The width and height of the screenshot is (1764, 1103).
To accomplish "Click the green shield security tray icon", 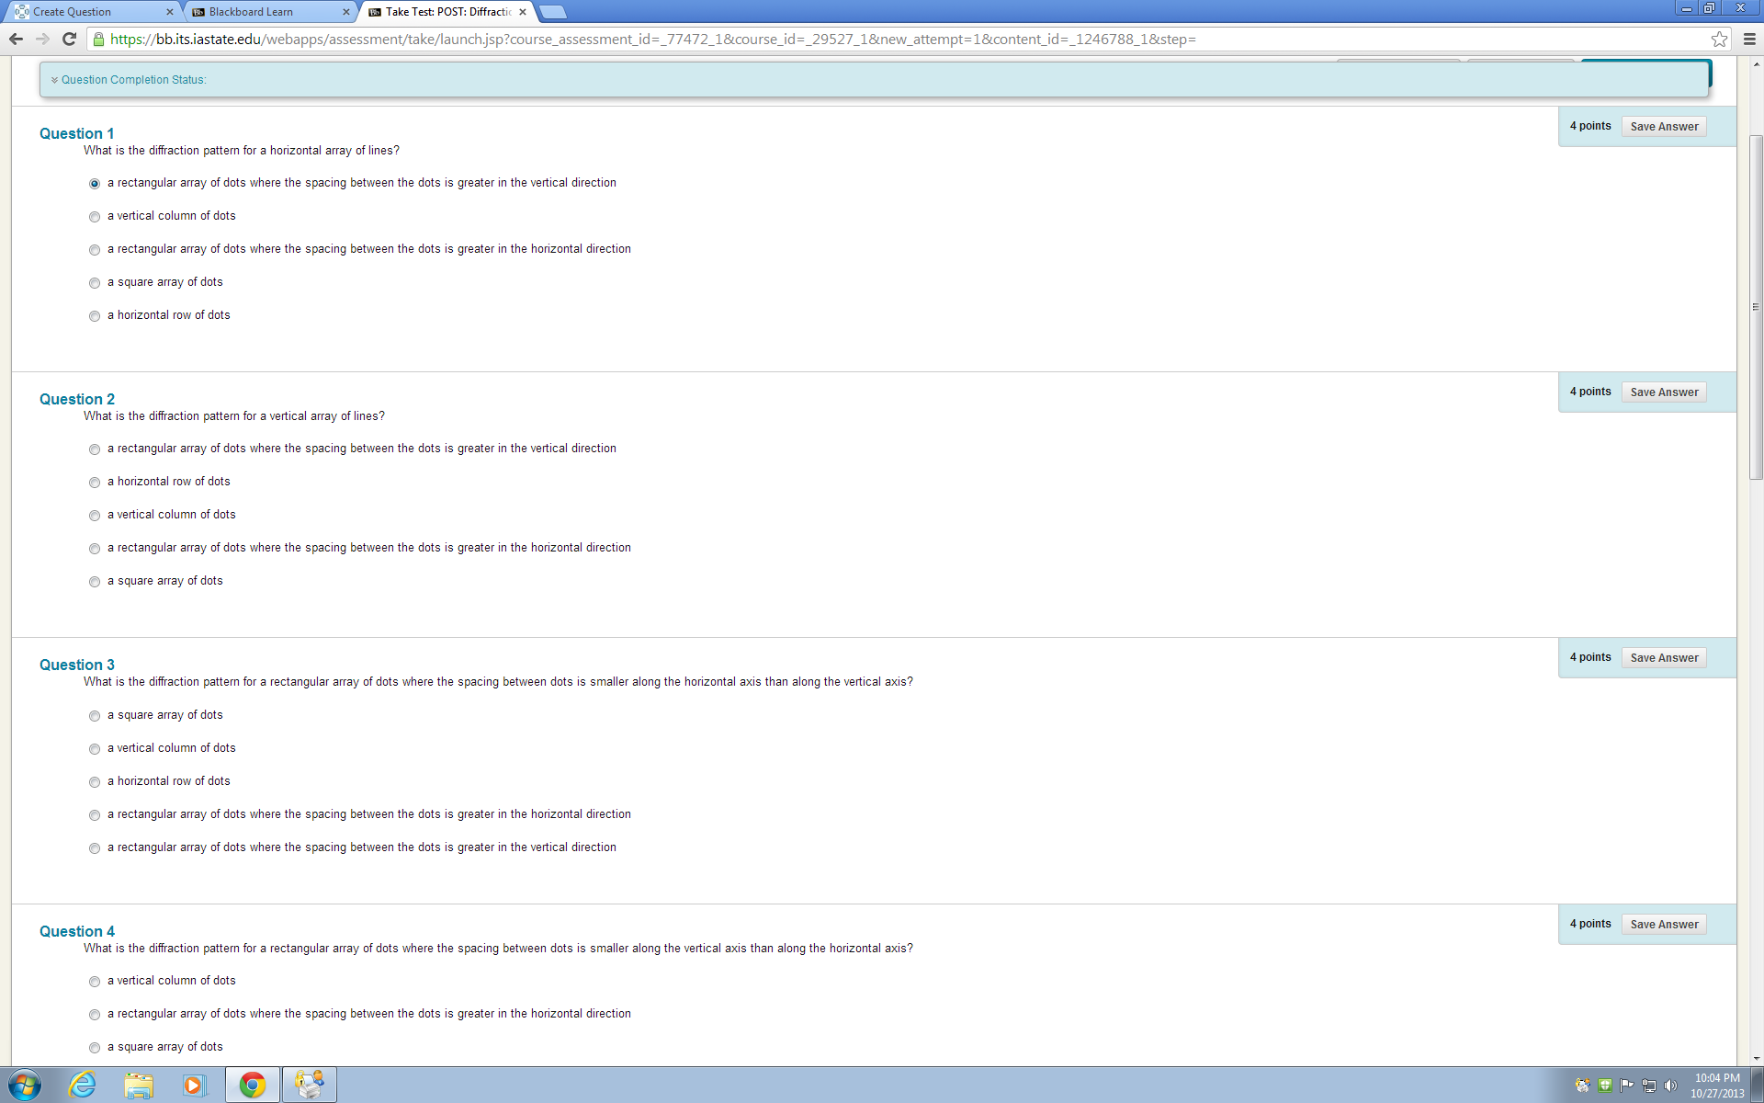I will [1605, 1085].
